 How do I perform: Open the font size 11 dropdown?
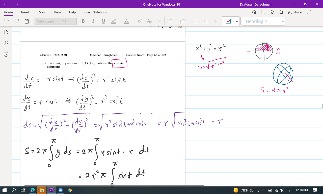[69, 21]
